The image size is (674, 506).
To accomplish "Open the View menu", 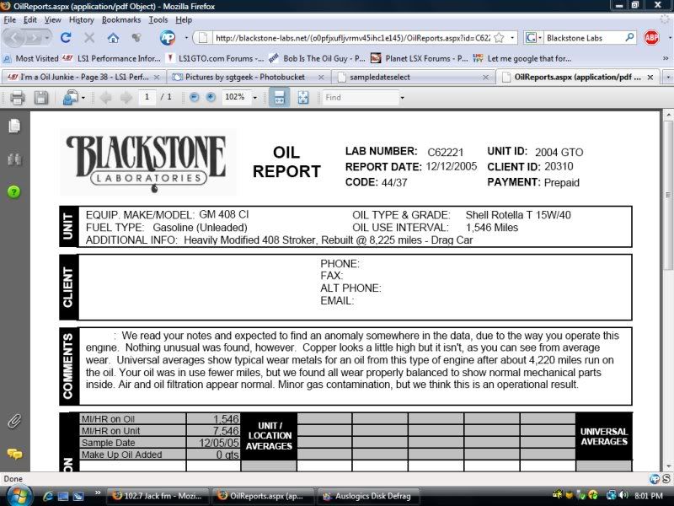I will coord(52,19).
